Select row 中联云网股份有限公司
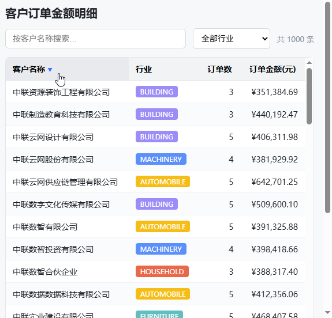The image size is (332, 318). point(155,160)
